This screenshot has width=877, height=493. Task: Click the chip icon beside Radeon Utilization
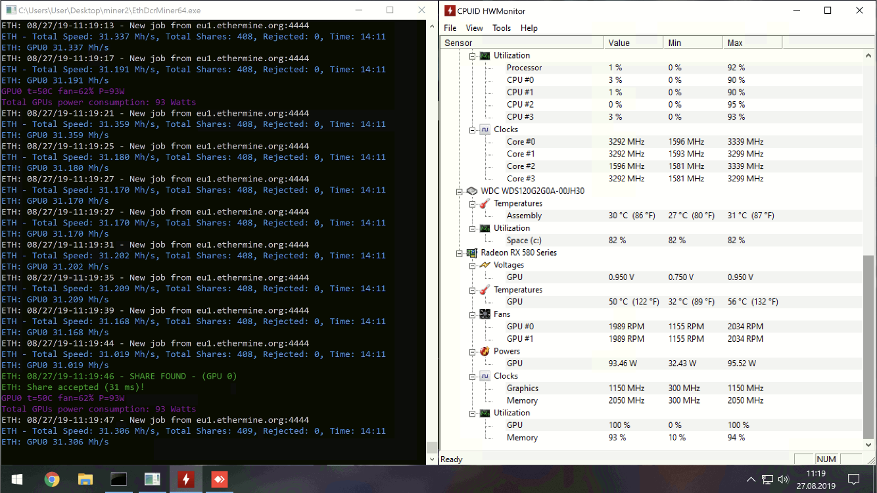485,413
